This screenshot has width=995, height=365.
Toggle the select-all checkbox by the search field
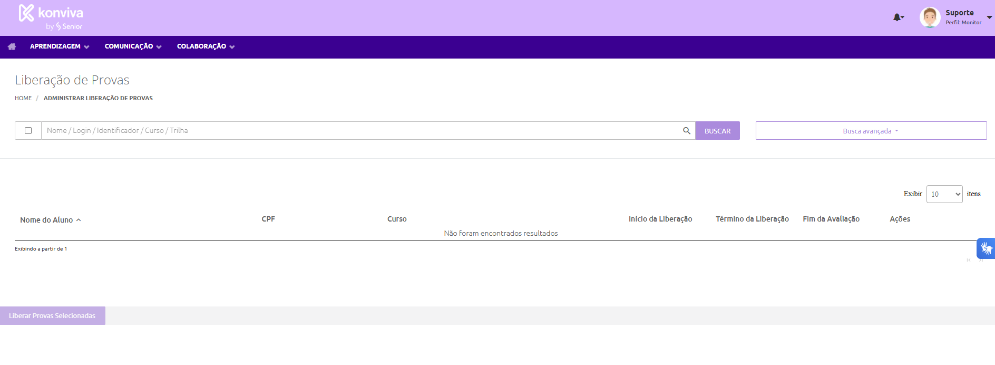[x=28, y=131]
